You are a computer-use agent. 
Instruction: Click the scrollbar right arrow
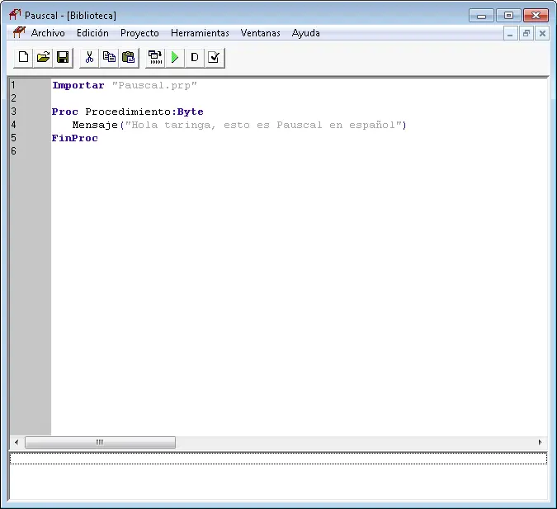tap(540, 442)
